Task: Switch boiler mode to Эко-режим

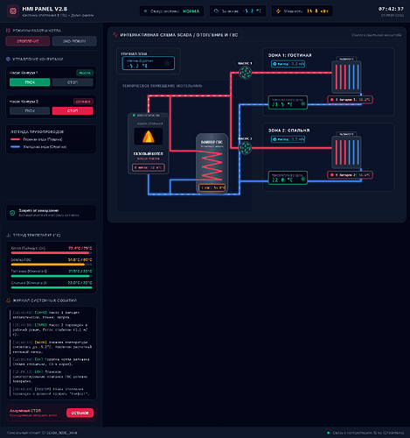Action: [74, 41]
